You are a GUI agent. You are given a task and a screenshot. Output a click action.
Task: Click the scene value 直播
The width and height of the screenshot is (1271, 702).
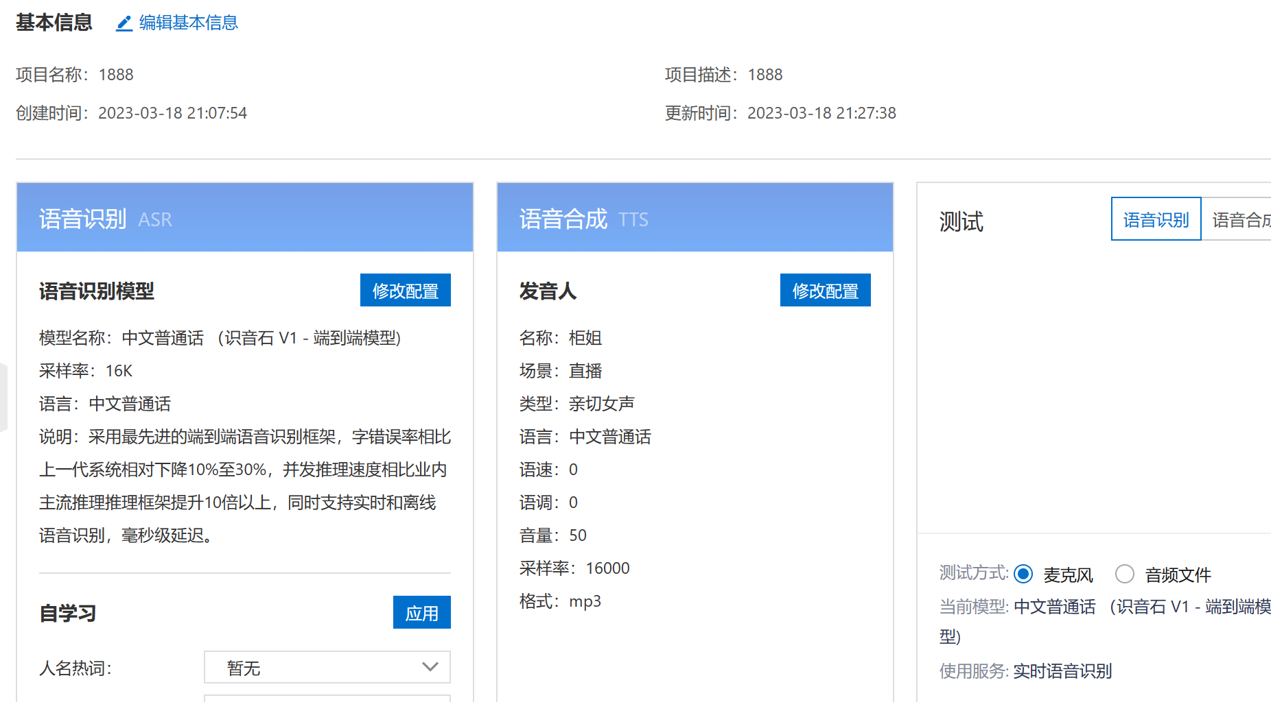pos(585,371)
